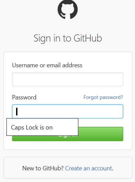Click the word password? in the recovery link
This screenshot has width=135, height=182.
111,97
